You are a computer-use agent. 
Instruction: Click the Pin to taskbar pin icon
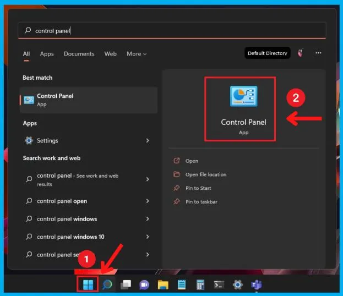click(177, 201)
